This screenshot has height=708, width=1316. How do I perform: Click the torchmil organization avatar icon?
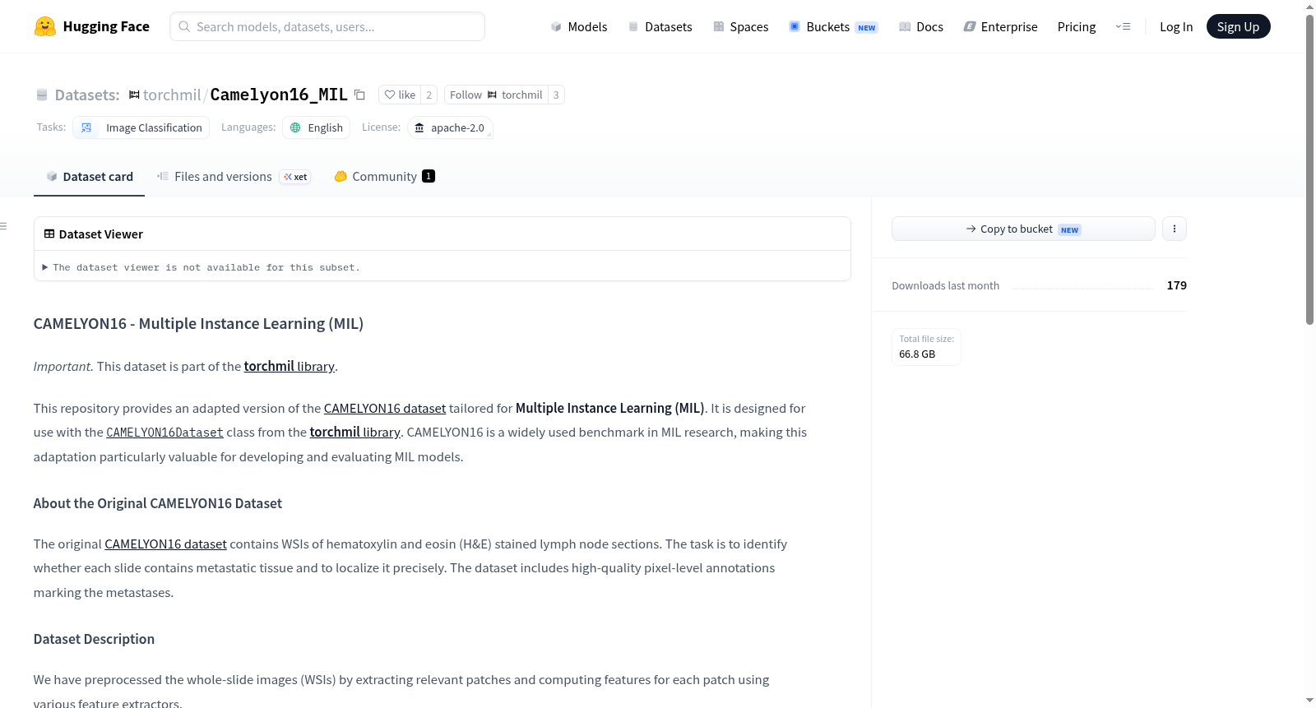click(134, 95)
